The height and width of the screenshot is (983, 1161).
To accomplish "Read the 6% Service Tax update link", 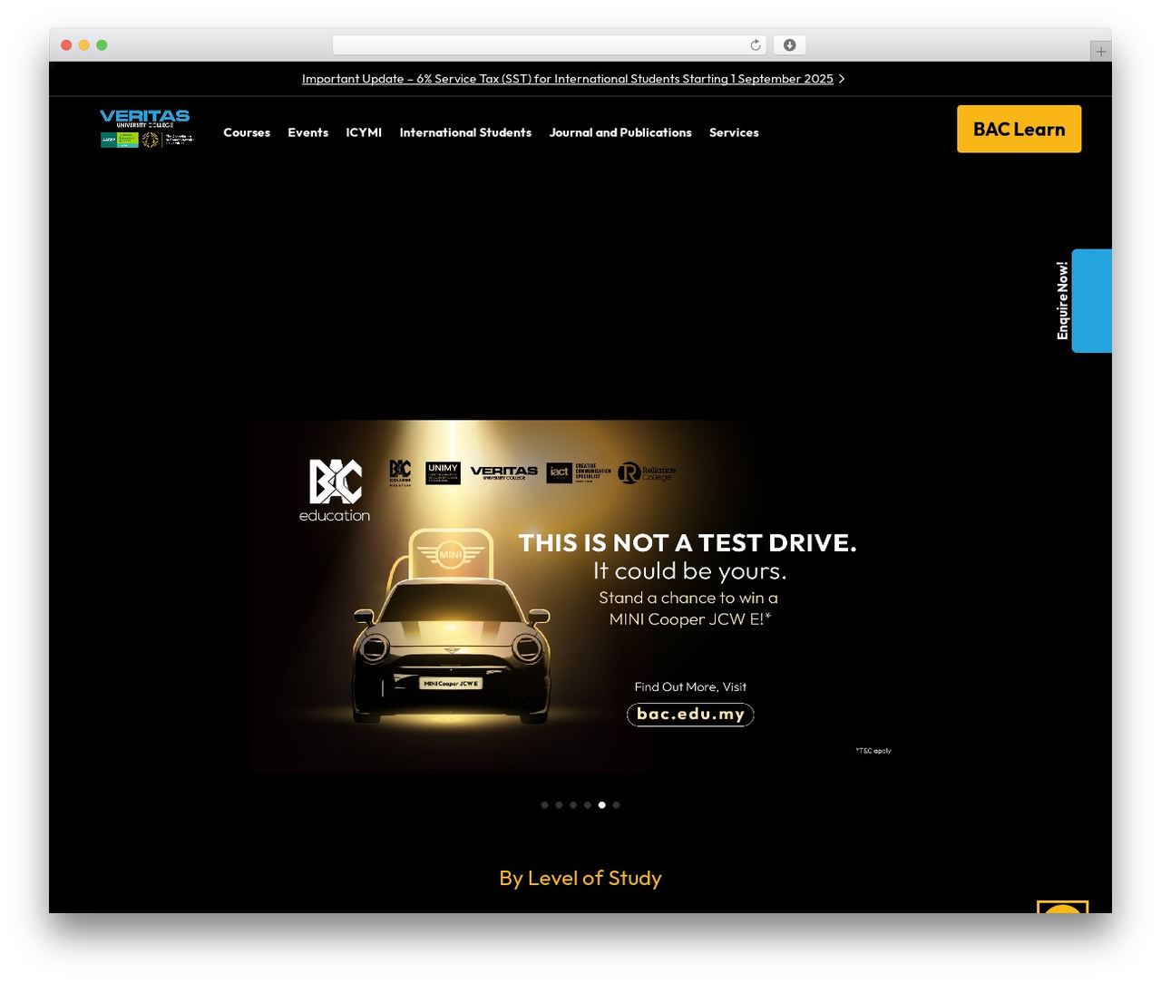I will point(568,79).
